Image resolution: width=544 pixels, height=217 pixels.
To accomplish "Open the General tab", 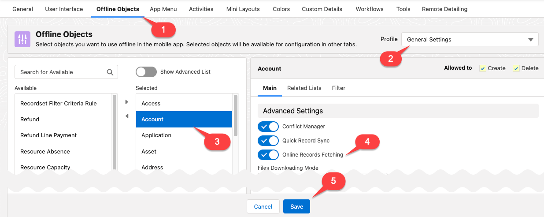I will (x=22, y=9).
